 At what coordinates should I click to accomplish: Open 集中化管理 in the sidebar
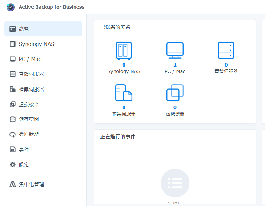point(43,184)
